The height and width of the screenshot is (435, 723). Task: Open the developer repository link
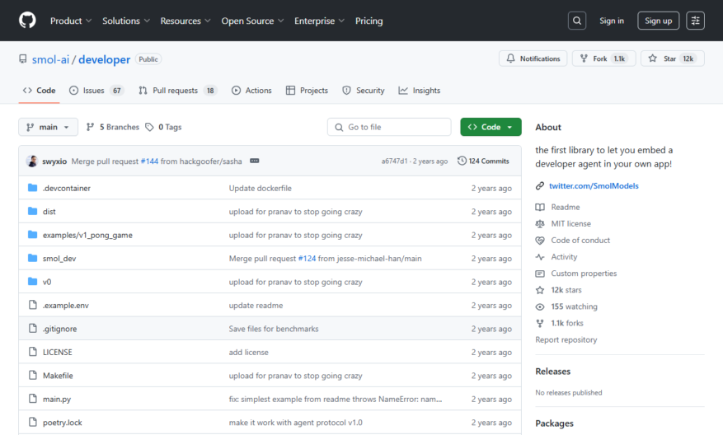pyautogui.click(x=104, y=59)
